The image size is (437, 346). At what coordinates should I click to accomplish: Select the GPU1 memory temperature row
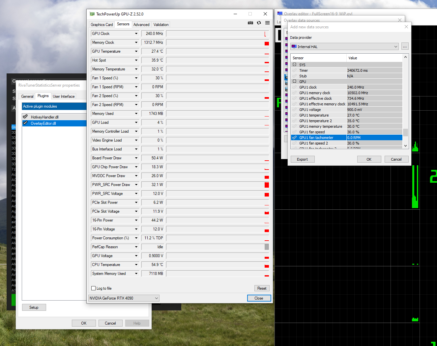347,126
